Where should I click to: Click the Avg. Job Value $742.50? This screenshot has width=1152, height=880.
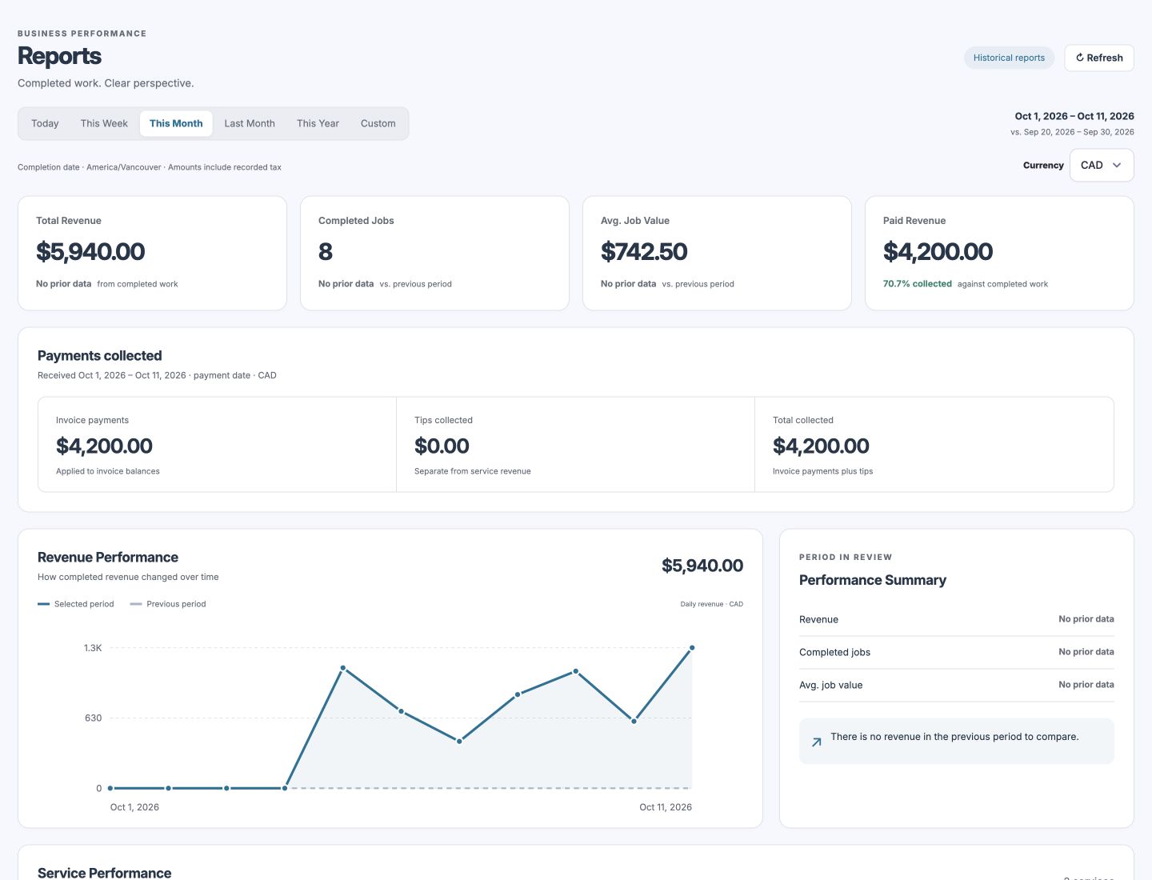(x=644, y=252)
